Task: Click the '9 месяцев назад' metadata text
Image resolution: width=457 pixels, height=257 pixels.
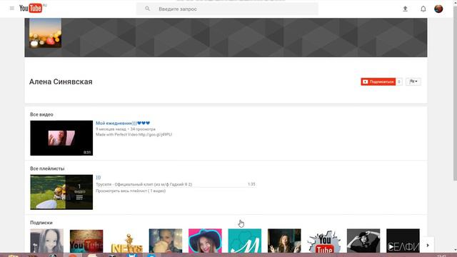Action: pos(111,128)
